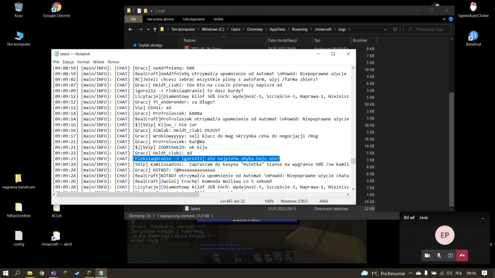Select the SpeedAutoClicker desktop icon
The image size is (495, 278).
coord(473,10)
